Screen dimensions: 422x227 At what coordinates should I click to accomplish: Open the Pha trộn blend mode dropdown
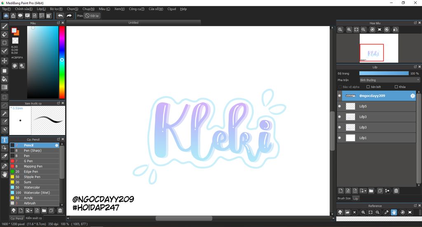pyautogui.click(x=390, y=80)
